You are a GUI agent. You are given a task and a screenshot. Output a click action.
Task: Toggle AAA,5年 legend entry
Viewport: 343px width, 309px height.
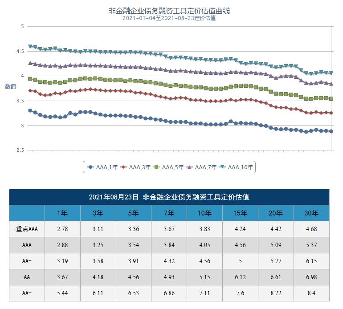172,167
